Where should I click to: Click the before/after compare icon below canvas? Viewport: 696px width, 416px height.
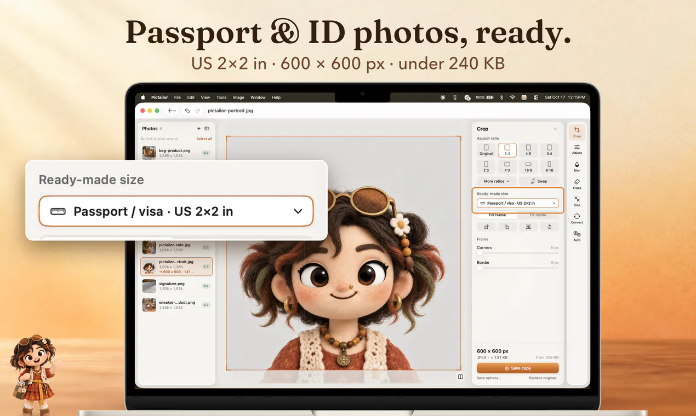coord(460,377)
